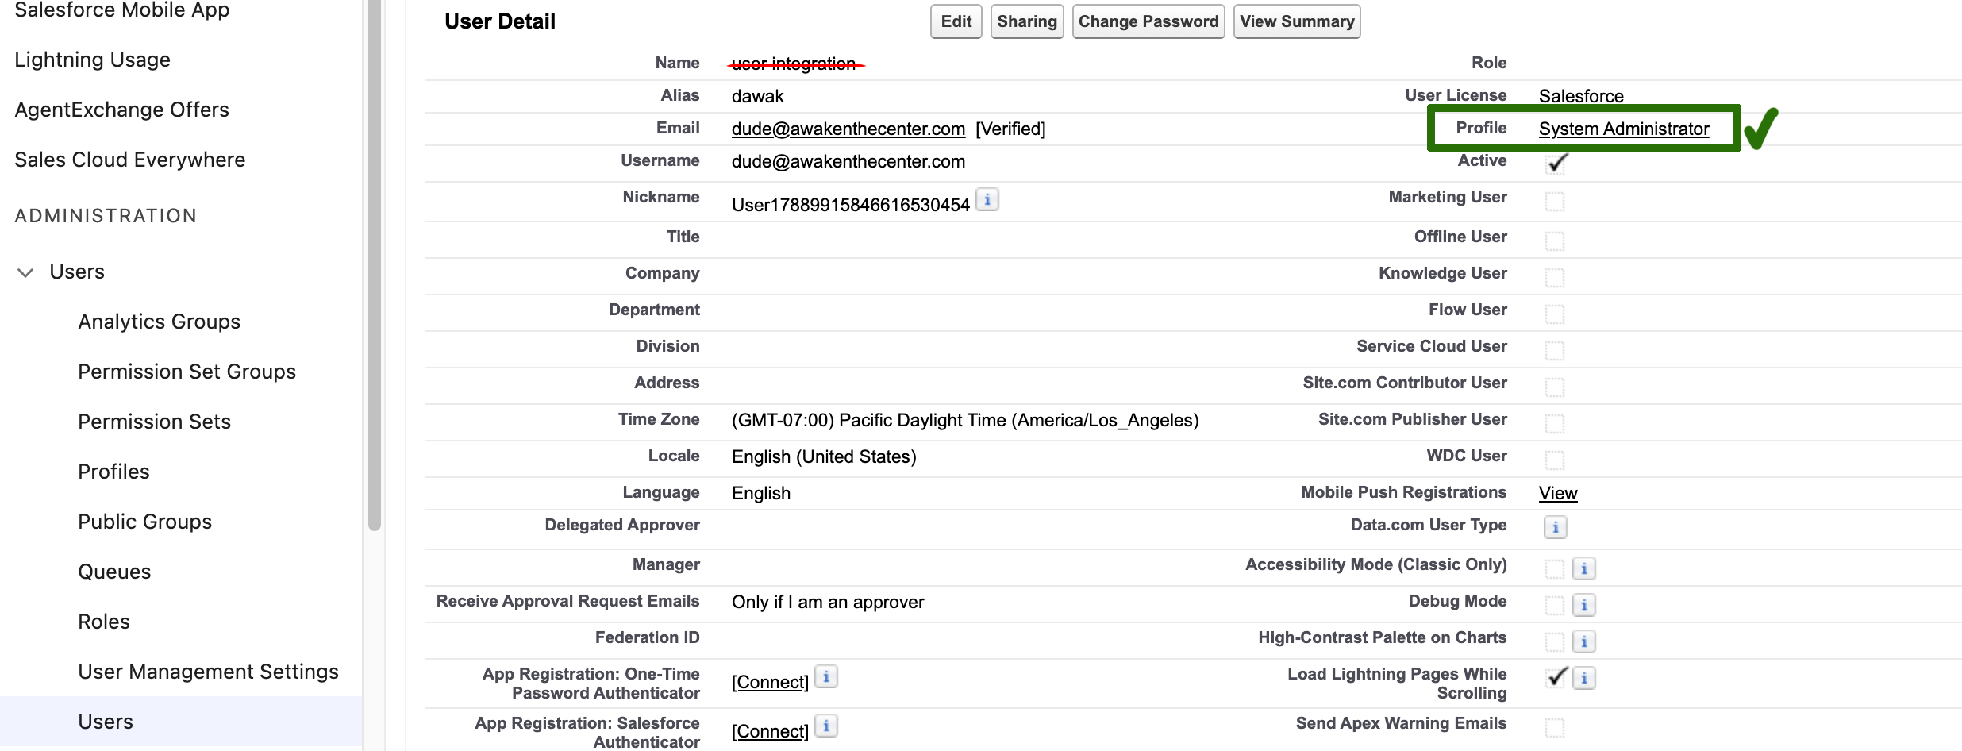Click Load Lightning Pages While Scrolling info icon

click(x=1583, y=678)
